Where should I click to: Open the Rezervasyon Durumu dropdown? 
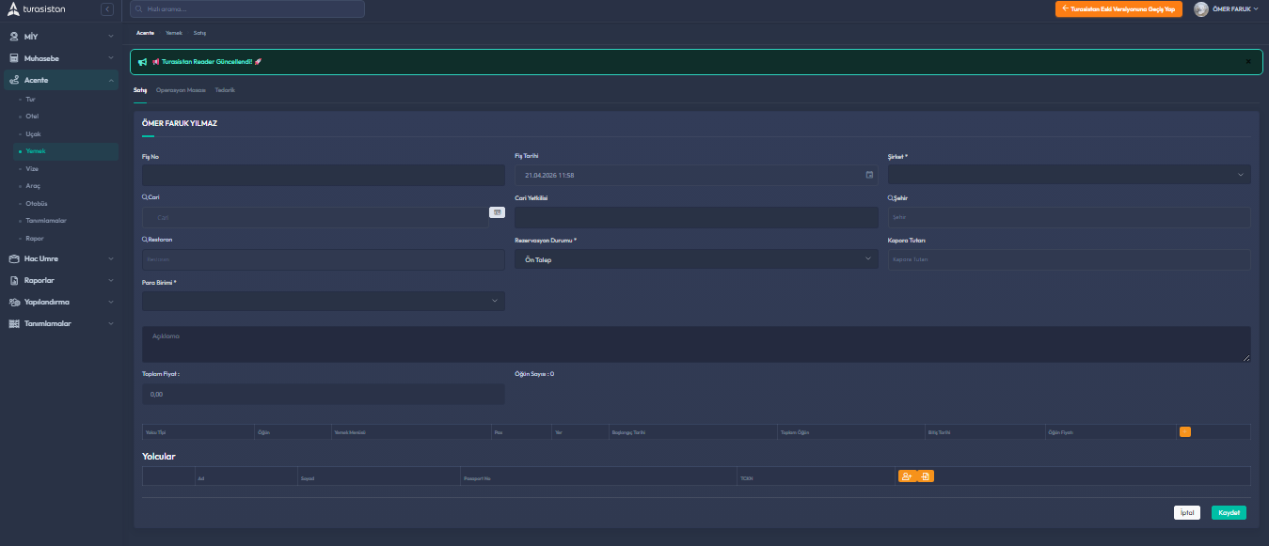(x=696, y=259)
